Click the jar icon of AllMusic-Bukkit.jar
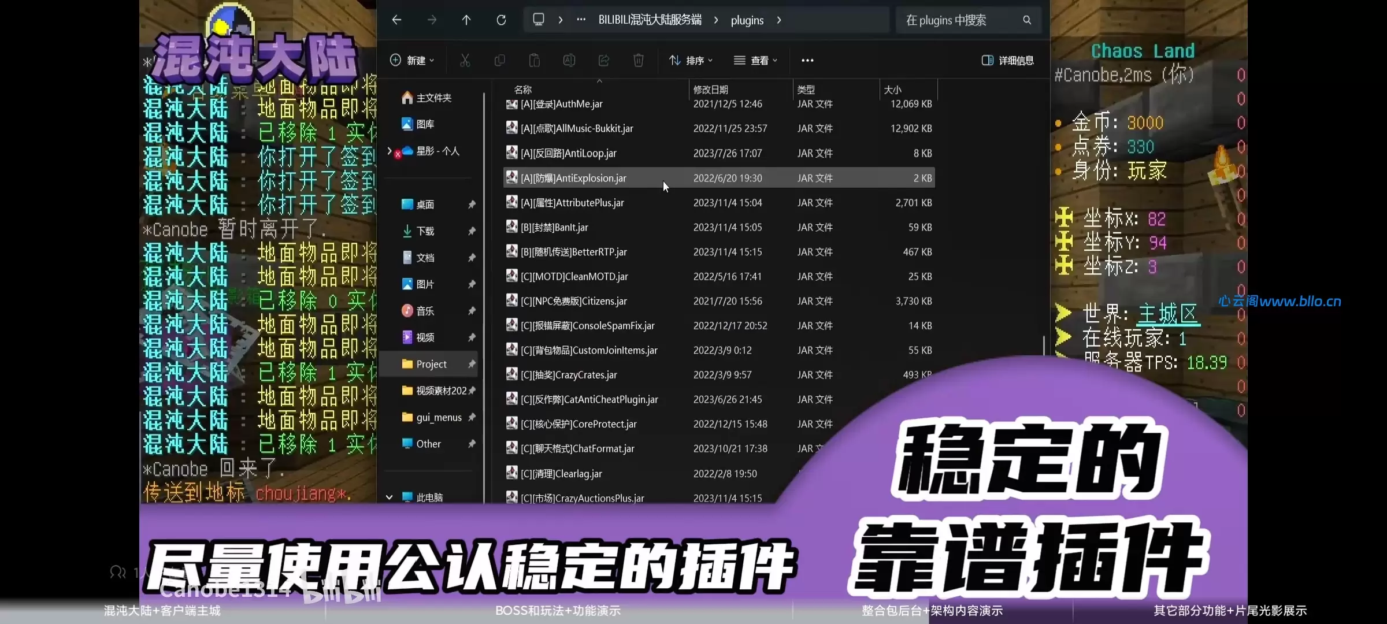 pos(511,128)
